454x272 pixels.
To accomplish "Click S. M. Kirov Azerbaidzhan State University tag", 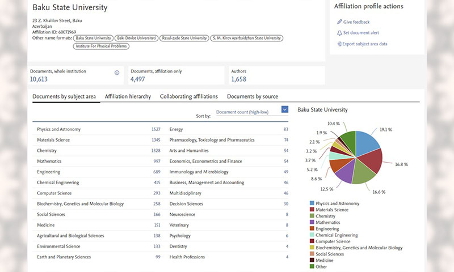I will pos(247,38).
